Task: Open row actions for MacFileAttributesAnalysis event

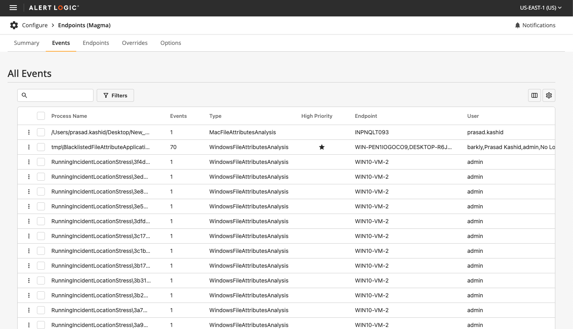Action: [x=29, y=132]
